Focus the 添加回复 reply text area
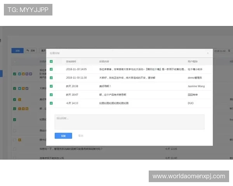 [129, 122]
